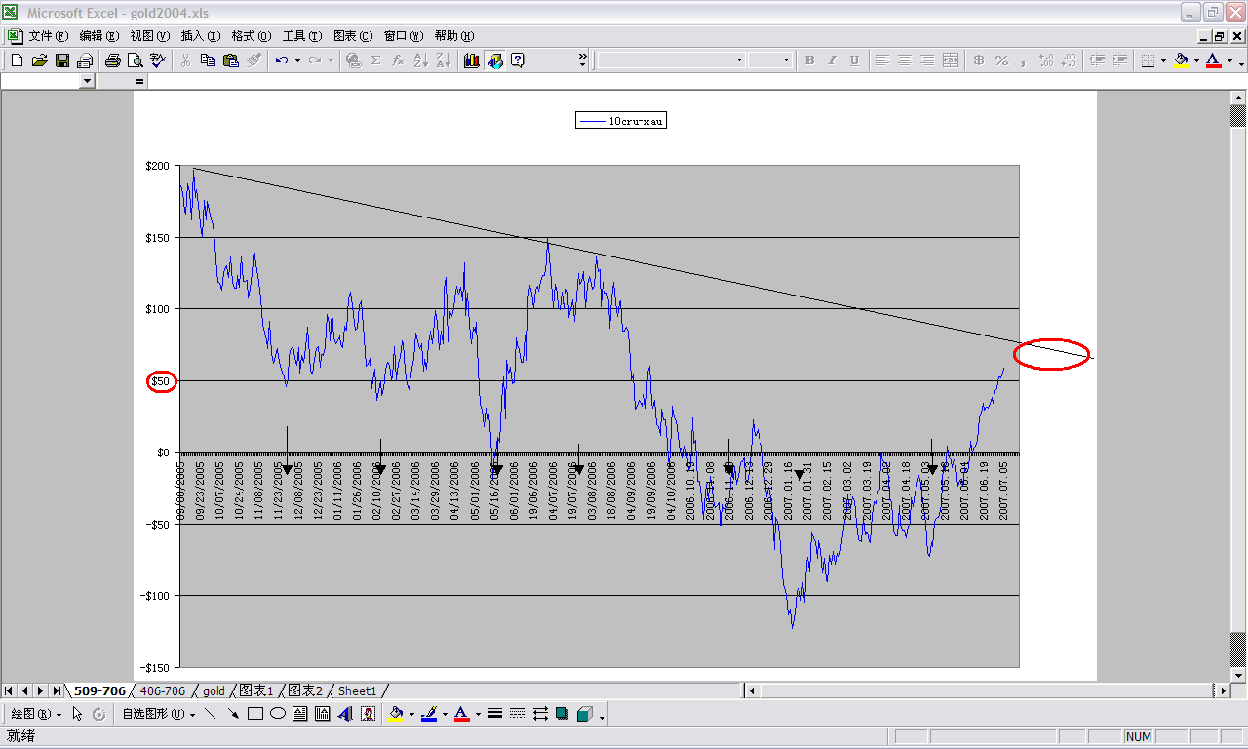Choose the Oval shape tool
The height and width of the screenshot is (749, 1248).
(x=278, y=714)
